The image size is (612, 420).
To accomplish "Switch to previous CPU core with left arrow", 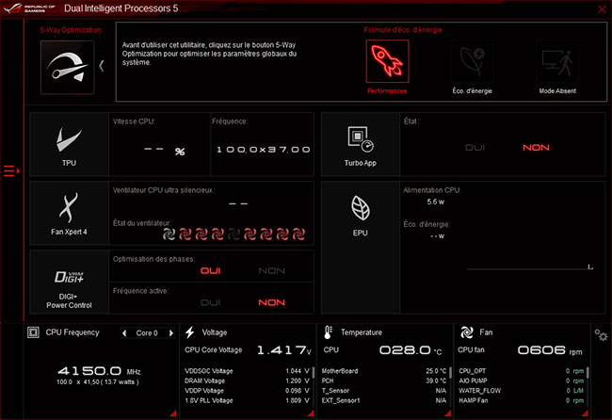I will point(124,333).
